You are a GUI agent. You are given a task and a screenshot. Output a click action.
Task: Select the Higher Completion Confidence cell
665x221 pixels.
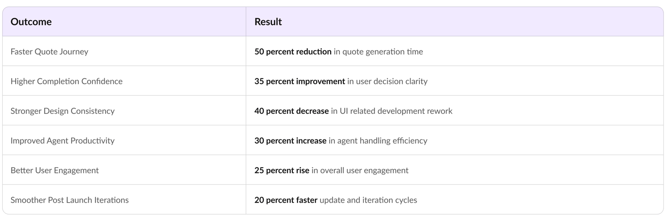[66, 81]
